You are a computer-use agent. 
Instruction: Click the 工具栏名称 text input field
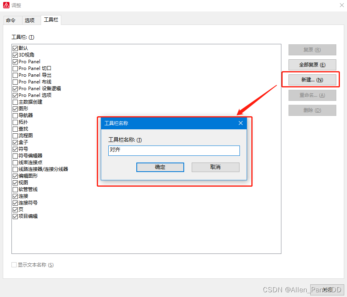(x=174, y=151)
